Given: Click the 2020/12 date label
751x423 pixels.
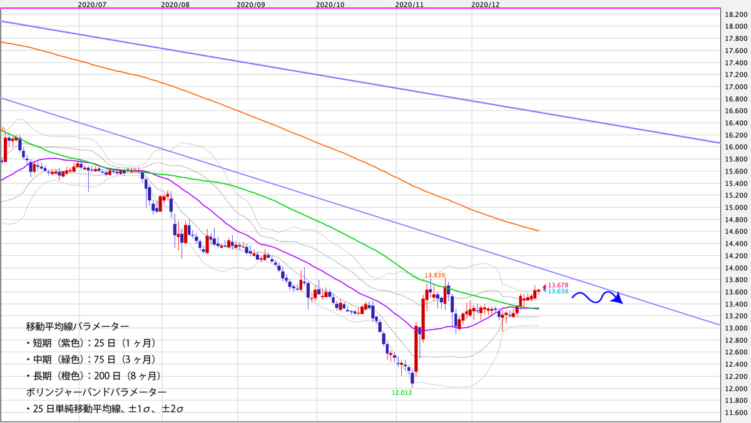Looking at the screenshot, I should point(486,4).
